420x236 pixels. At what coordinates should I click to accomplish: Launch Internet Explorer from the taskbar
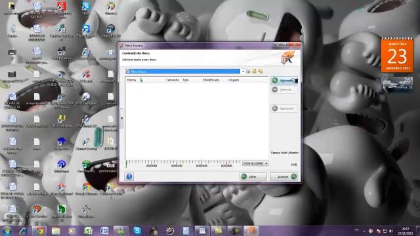coord(24,231)
